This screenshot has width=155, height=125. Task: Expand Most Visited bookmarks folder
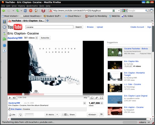10,16
